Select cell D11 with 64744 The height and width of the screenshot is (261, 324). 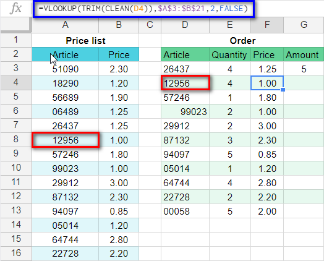(x=185, y=182)
